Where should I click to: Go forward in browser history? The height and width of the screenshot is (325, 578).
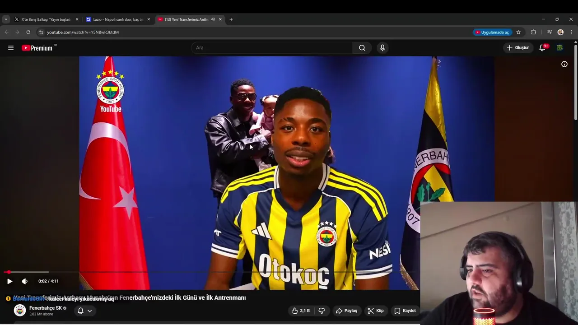17,32
